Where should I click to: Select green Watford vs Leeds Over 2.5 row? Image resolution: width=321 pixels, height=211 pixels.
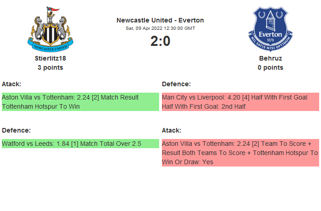coord(80,144)
